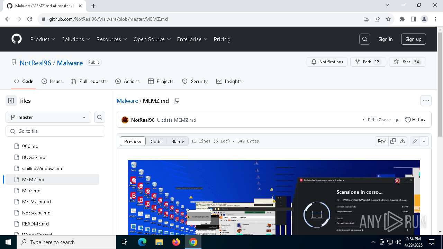Open the master branch selector dropdown

48,117
